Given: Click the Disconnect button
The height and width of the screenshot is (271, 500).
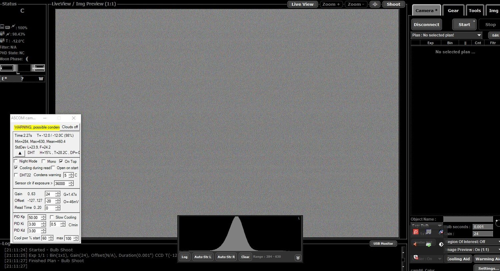Looking at the screenshot, I should [426, 24].
